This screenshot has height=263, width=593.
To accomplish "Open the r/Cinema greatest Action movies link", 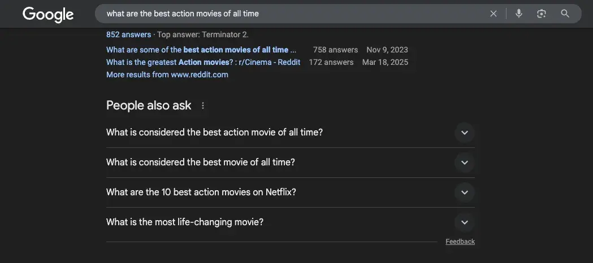I will coord(203,62).
